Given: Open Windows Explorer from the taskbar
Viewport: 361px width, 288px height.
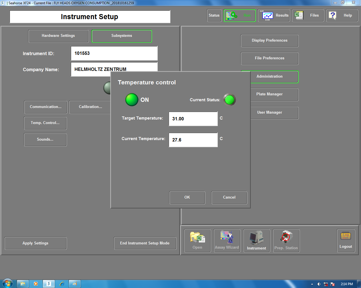Looking at the screenshot, I should point(23,284).
